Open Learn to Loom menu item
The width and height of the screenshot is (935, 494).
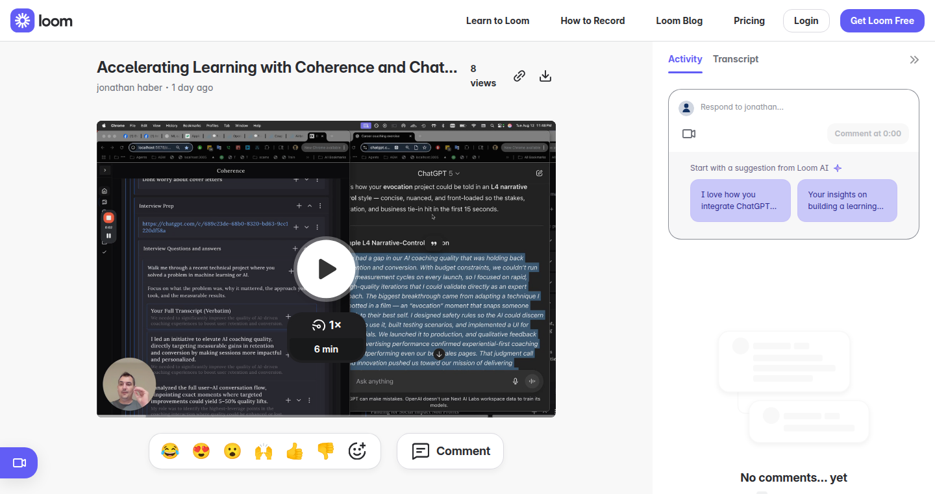coord(497,21)
